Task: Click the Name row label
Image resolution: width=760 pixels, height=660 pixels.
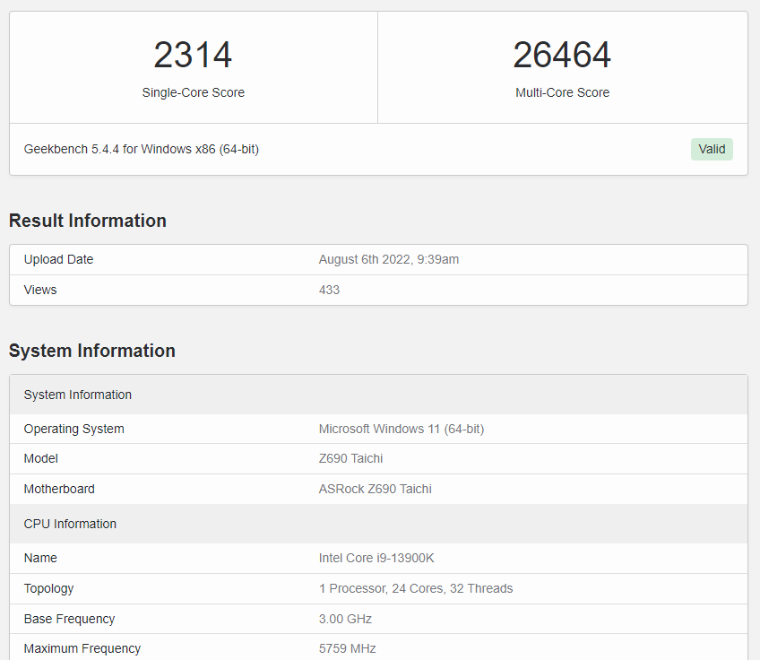Action: coord(40,558)
